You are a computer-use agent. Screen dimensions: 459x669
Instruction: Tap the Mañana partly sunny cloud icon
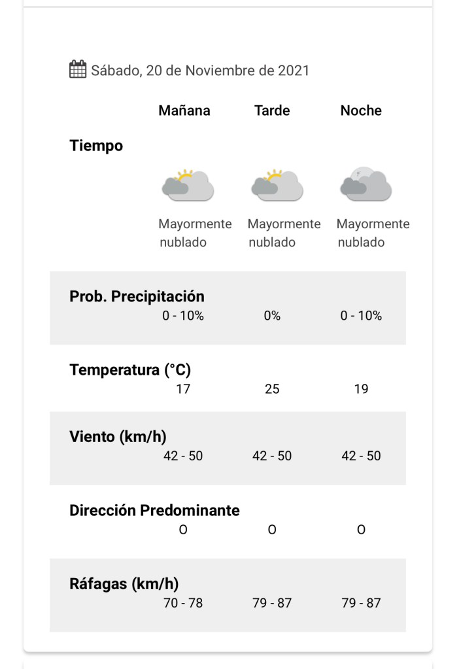tap(187, 186)
